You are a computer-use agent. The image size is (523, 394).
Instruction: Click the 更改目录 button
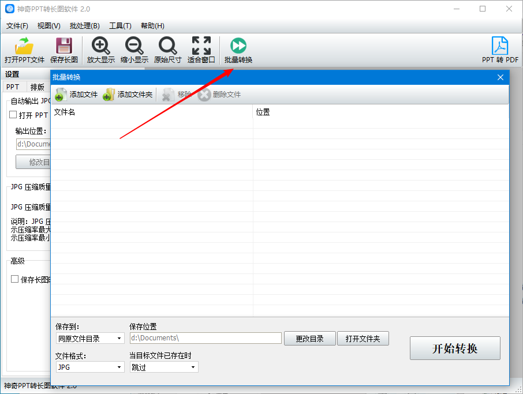[309, 339]
